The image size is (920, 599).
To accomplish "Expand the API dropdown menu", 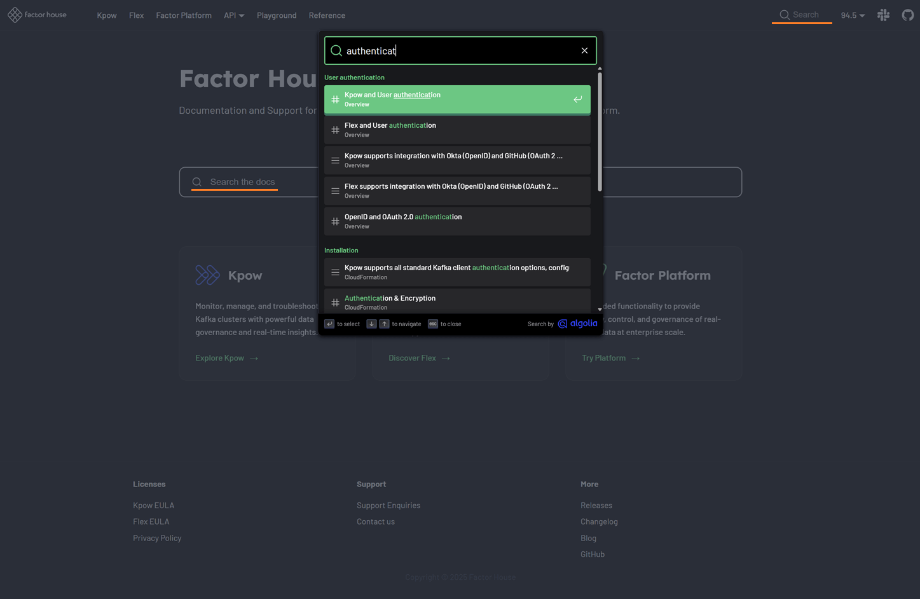I will 233,15.
